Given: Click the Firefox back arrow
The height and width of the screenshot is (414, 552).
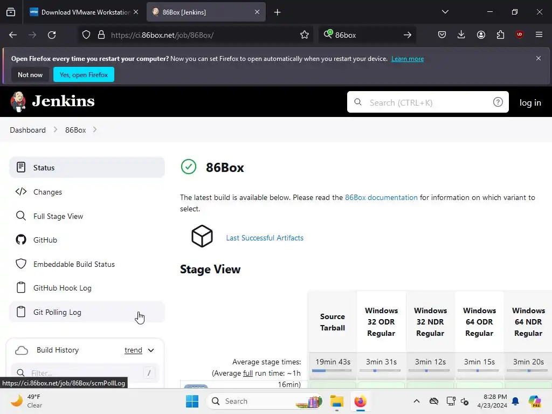Looking at the screenshot, I should click(x=13, y=35).
